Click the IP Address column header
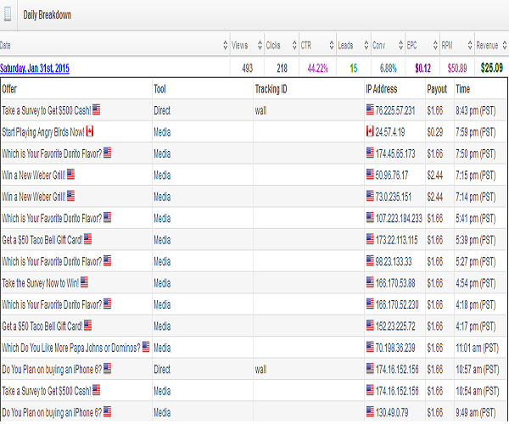This screenshot has width=509, height=424. click(382, 89)
